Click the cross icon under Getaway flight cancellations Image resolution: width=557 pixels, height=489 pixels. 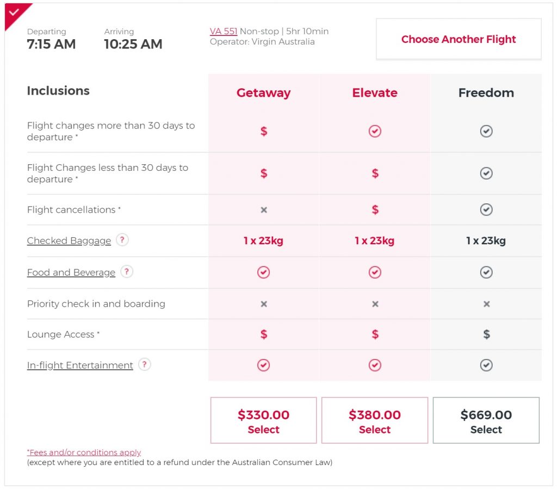click(263, 209)
